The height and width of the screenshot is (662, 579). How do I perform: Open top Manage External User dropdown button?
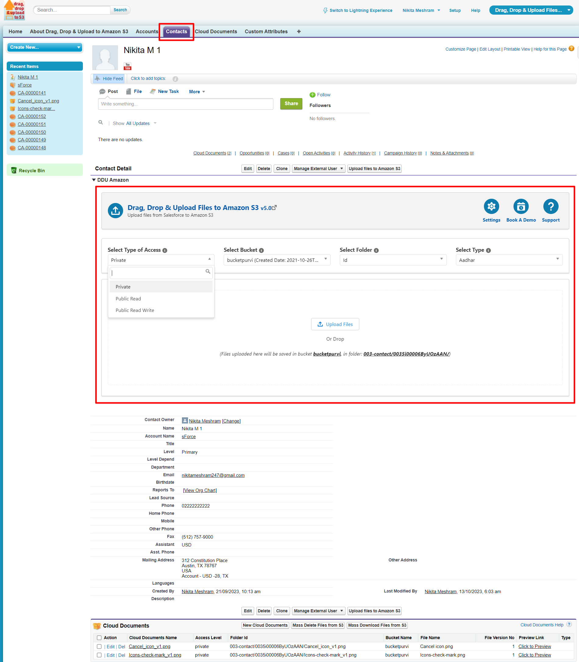(318, 169)
